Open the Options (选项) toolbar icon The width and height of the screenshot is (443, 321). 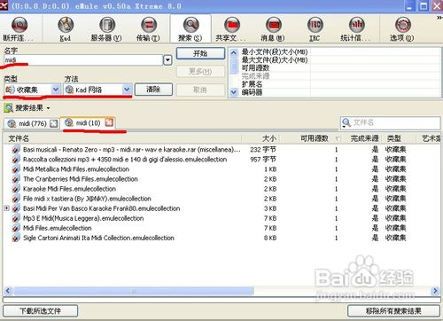point(402,28)
